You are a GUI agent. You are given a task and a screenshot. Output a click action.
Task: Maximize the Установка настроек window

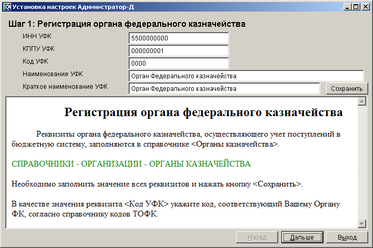point(356,7)
